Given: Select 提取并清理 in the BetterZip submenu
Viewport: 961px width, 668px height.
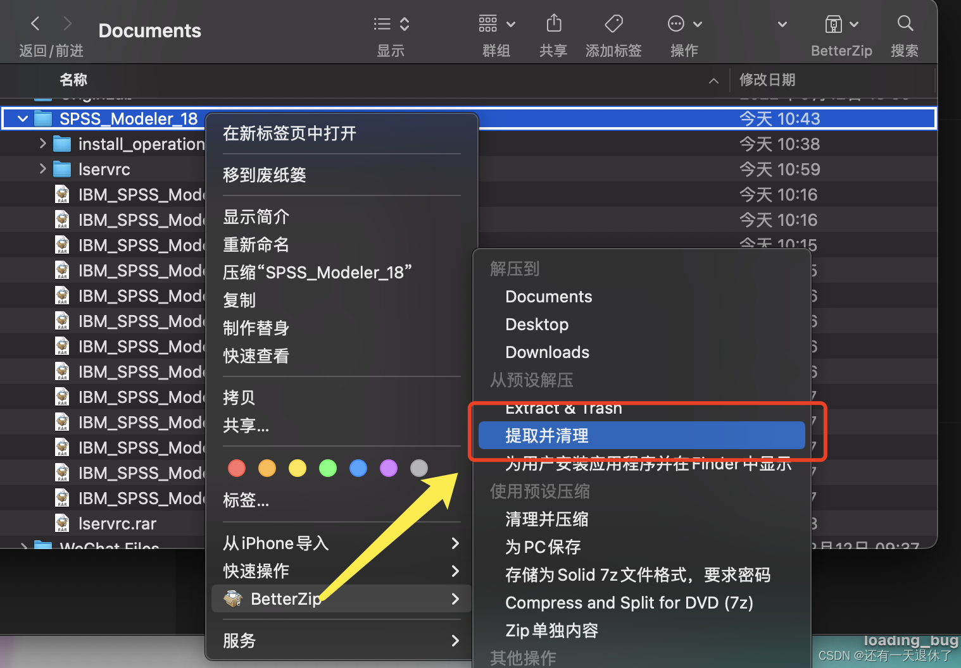Looking at the screenshot, I should coord(546,435).
